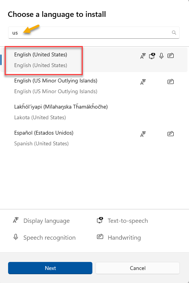Viewport: 189px width, 283px height.
Task: Click the Cancel button
Action: (138, 268)
